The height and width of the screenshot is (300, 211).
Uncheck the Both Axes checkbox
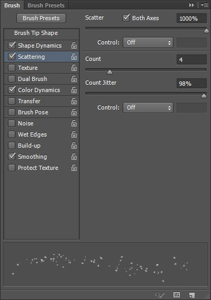[126, 18]
